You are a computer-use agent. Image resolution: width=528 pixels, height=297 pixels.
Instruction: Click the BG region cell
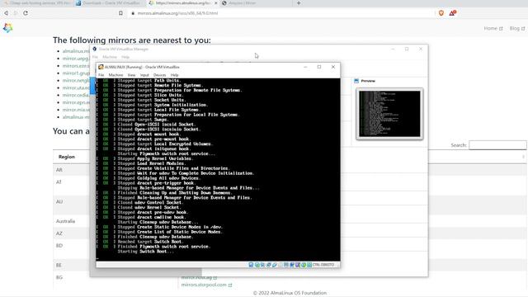click(x=59, y=277)
